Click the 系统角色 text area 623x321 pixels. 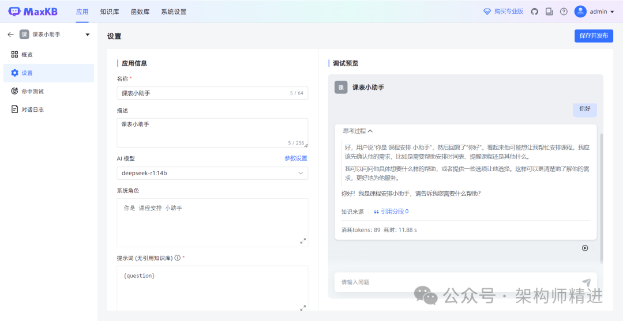click(x=212, y=222)
